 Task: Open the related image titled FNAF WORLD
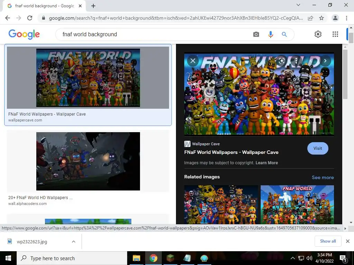pos(297,205)
